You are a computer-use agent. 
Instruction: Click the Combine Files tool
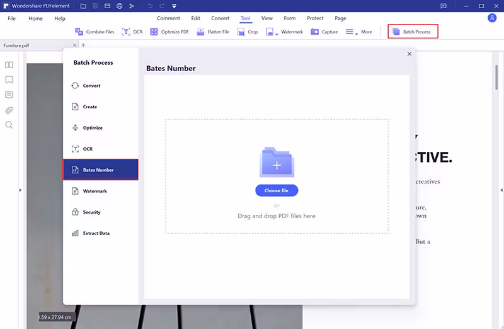tap(94, 32)
